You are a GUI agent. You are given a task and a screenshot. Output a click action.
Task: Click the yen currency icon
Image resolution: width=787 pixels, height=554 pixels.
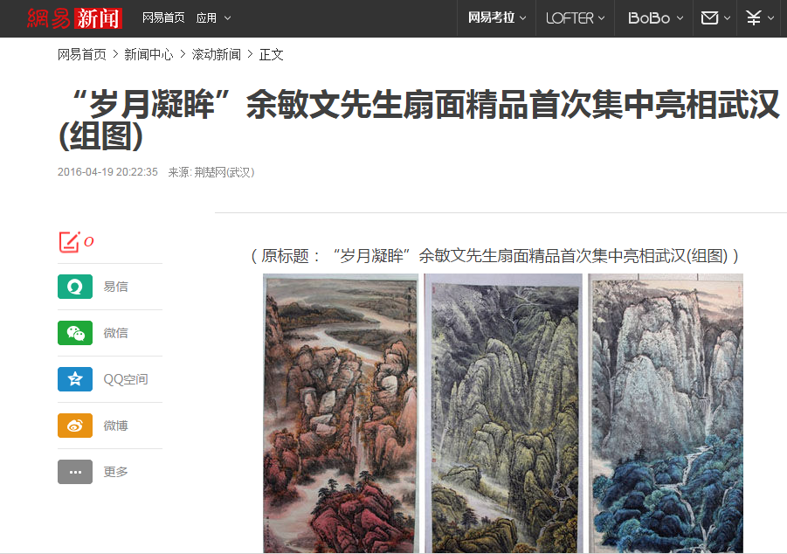point(754,18)
